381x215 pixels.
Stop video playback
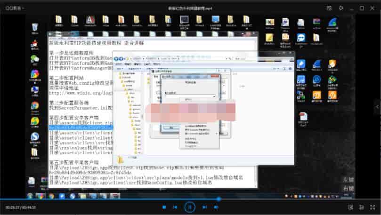coord(164,207)
